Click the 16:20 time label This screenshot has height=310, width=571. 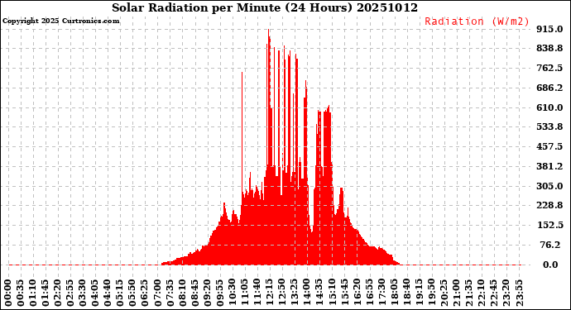tap(357, 293)
